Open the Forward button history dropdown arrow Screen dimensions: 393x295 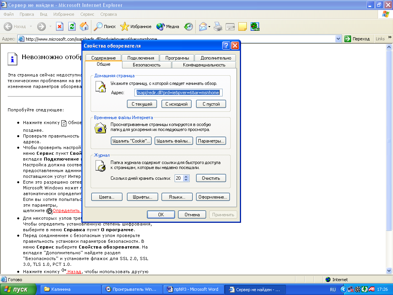pyautogui.click(x=50, y=27)
